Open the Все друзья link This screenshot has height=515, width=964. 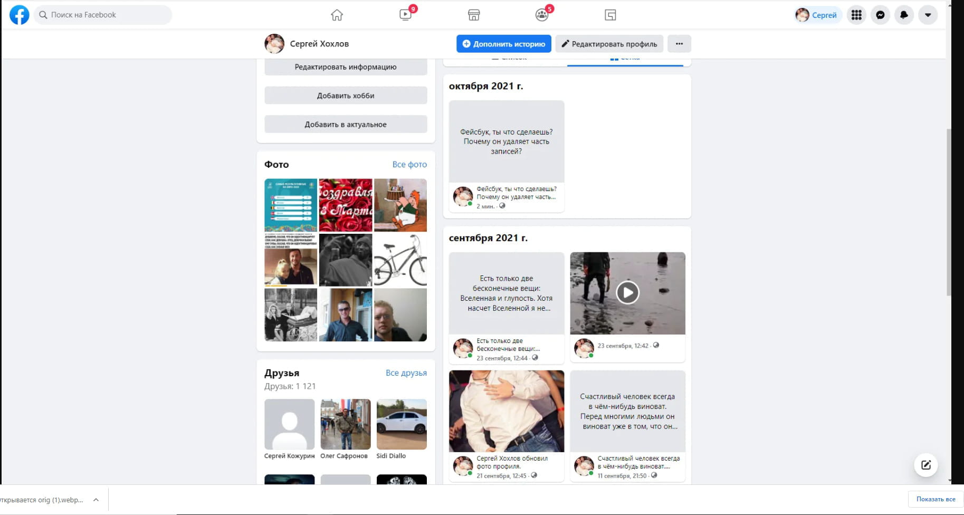tap(406, 373)
